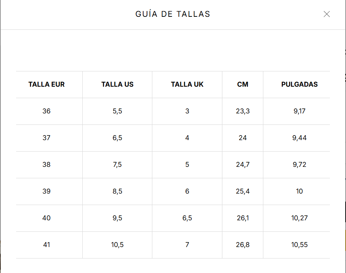346x273 pixels.
Task: Click US size 10,5 cell
Action: (x=117, y=245)
